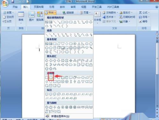Select the donut ring basic shape

point(75,48)
